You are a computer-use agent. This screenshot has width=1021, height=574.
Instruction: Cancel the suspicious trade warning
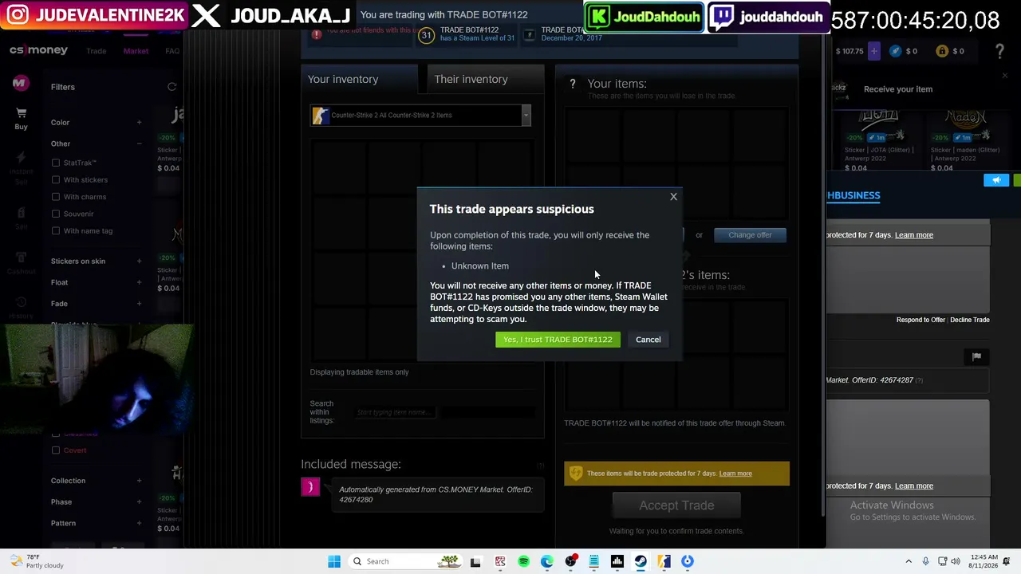tap(648, 340)
